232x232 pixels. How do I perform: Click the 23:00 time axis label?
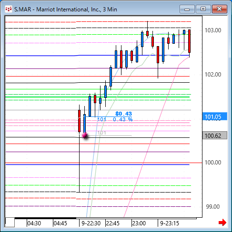(139, 223)
